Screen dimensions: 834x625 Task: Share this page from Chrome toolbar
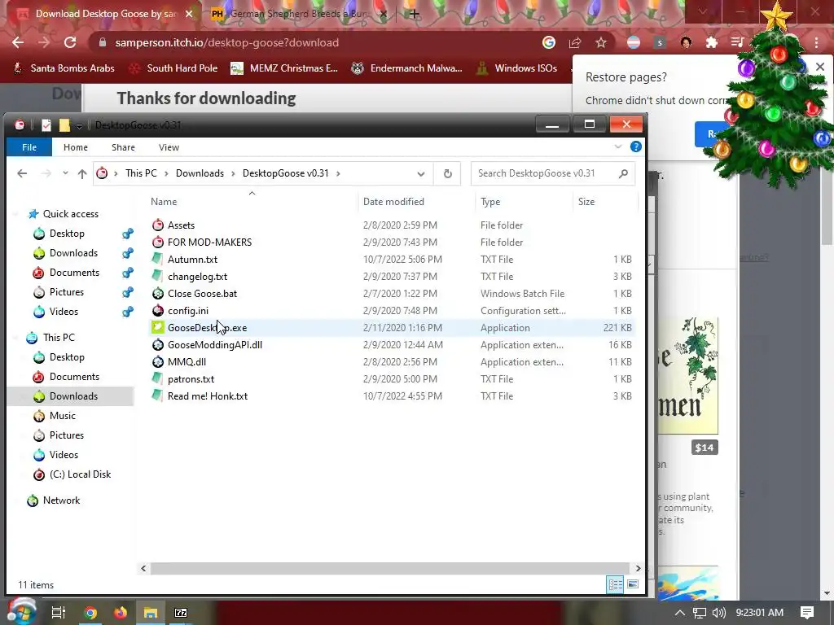(575, 42)
